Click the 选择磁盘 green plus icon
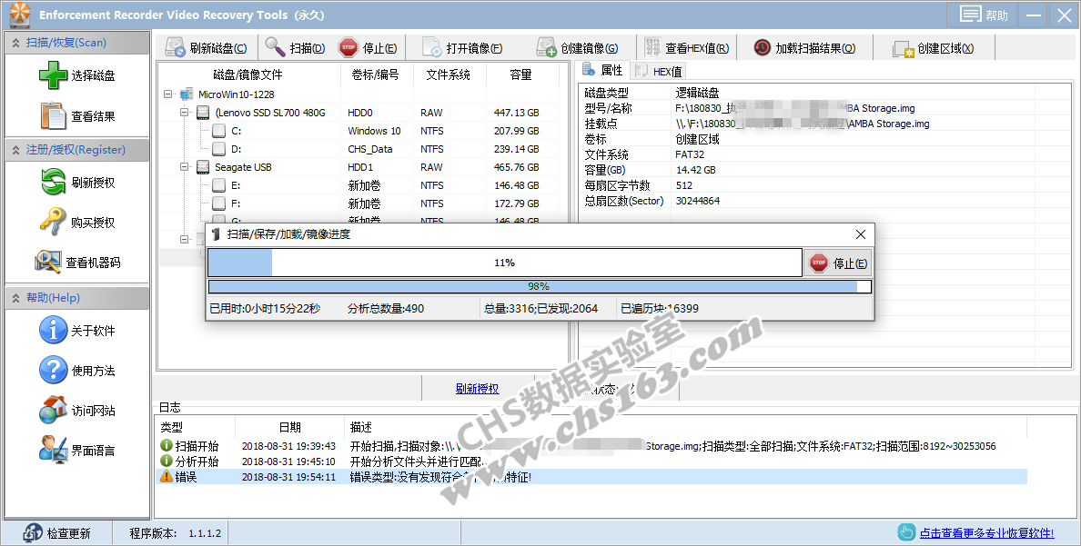Screen dimensions: 1081x546 53,75
